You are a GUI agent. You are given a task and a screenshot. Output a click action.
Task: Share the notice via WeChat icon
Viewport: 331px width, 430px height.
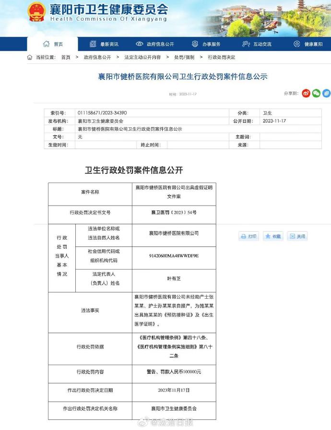316,93
